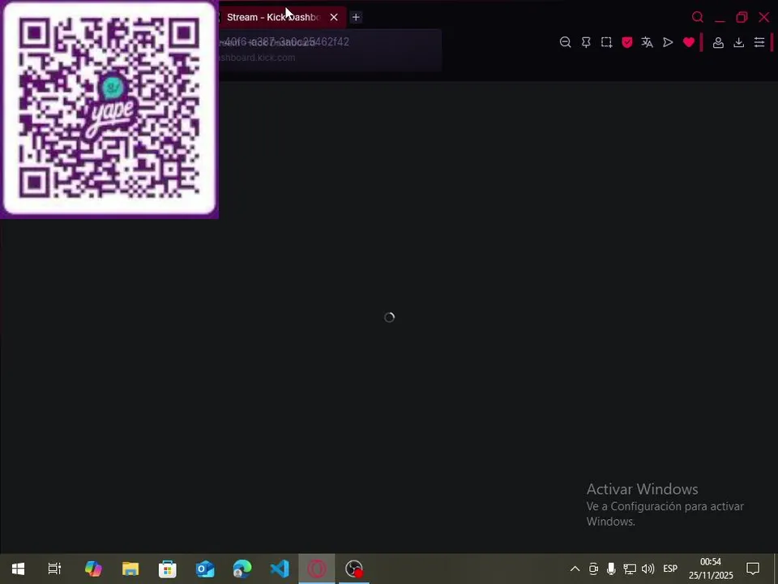The height and width of the screenshot is (584, 778).
Task: Open the volume speaker tray icon
Action: click(648, 569)
